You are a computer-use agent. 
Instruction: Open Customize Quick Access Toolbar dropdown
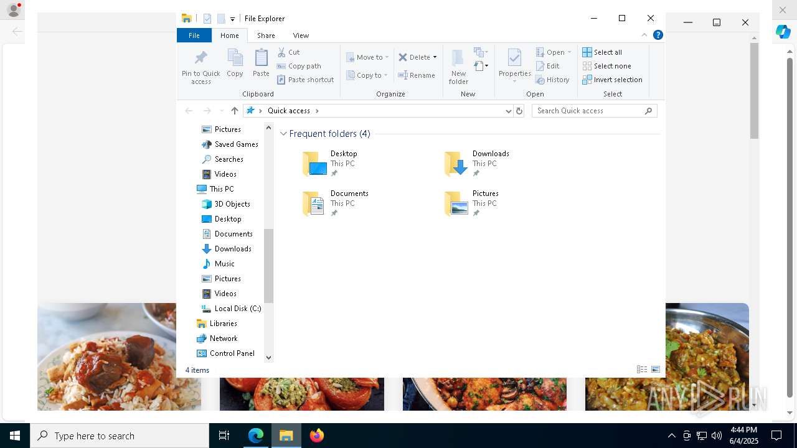click(x=232, y=19)
